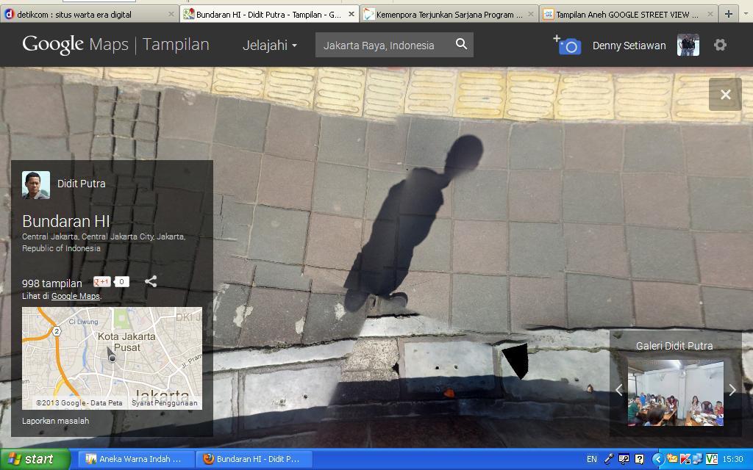Toggle the Google +1 button

(102, 281)
